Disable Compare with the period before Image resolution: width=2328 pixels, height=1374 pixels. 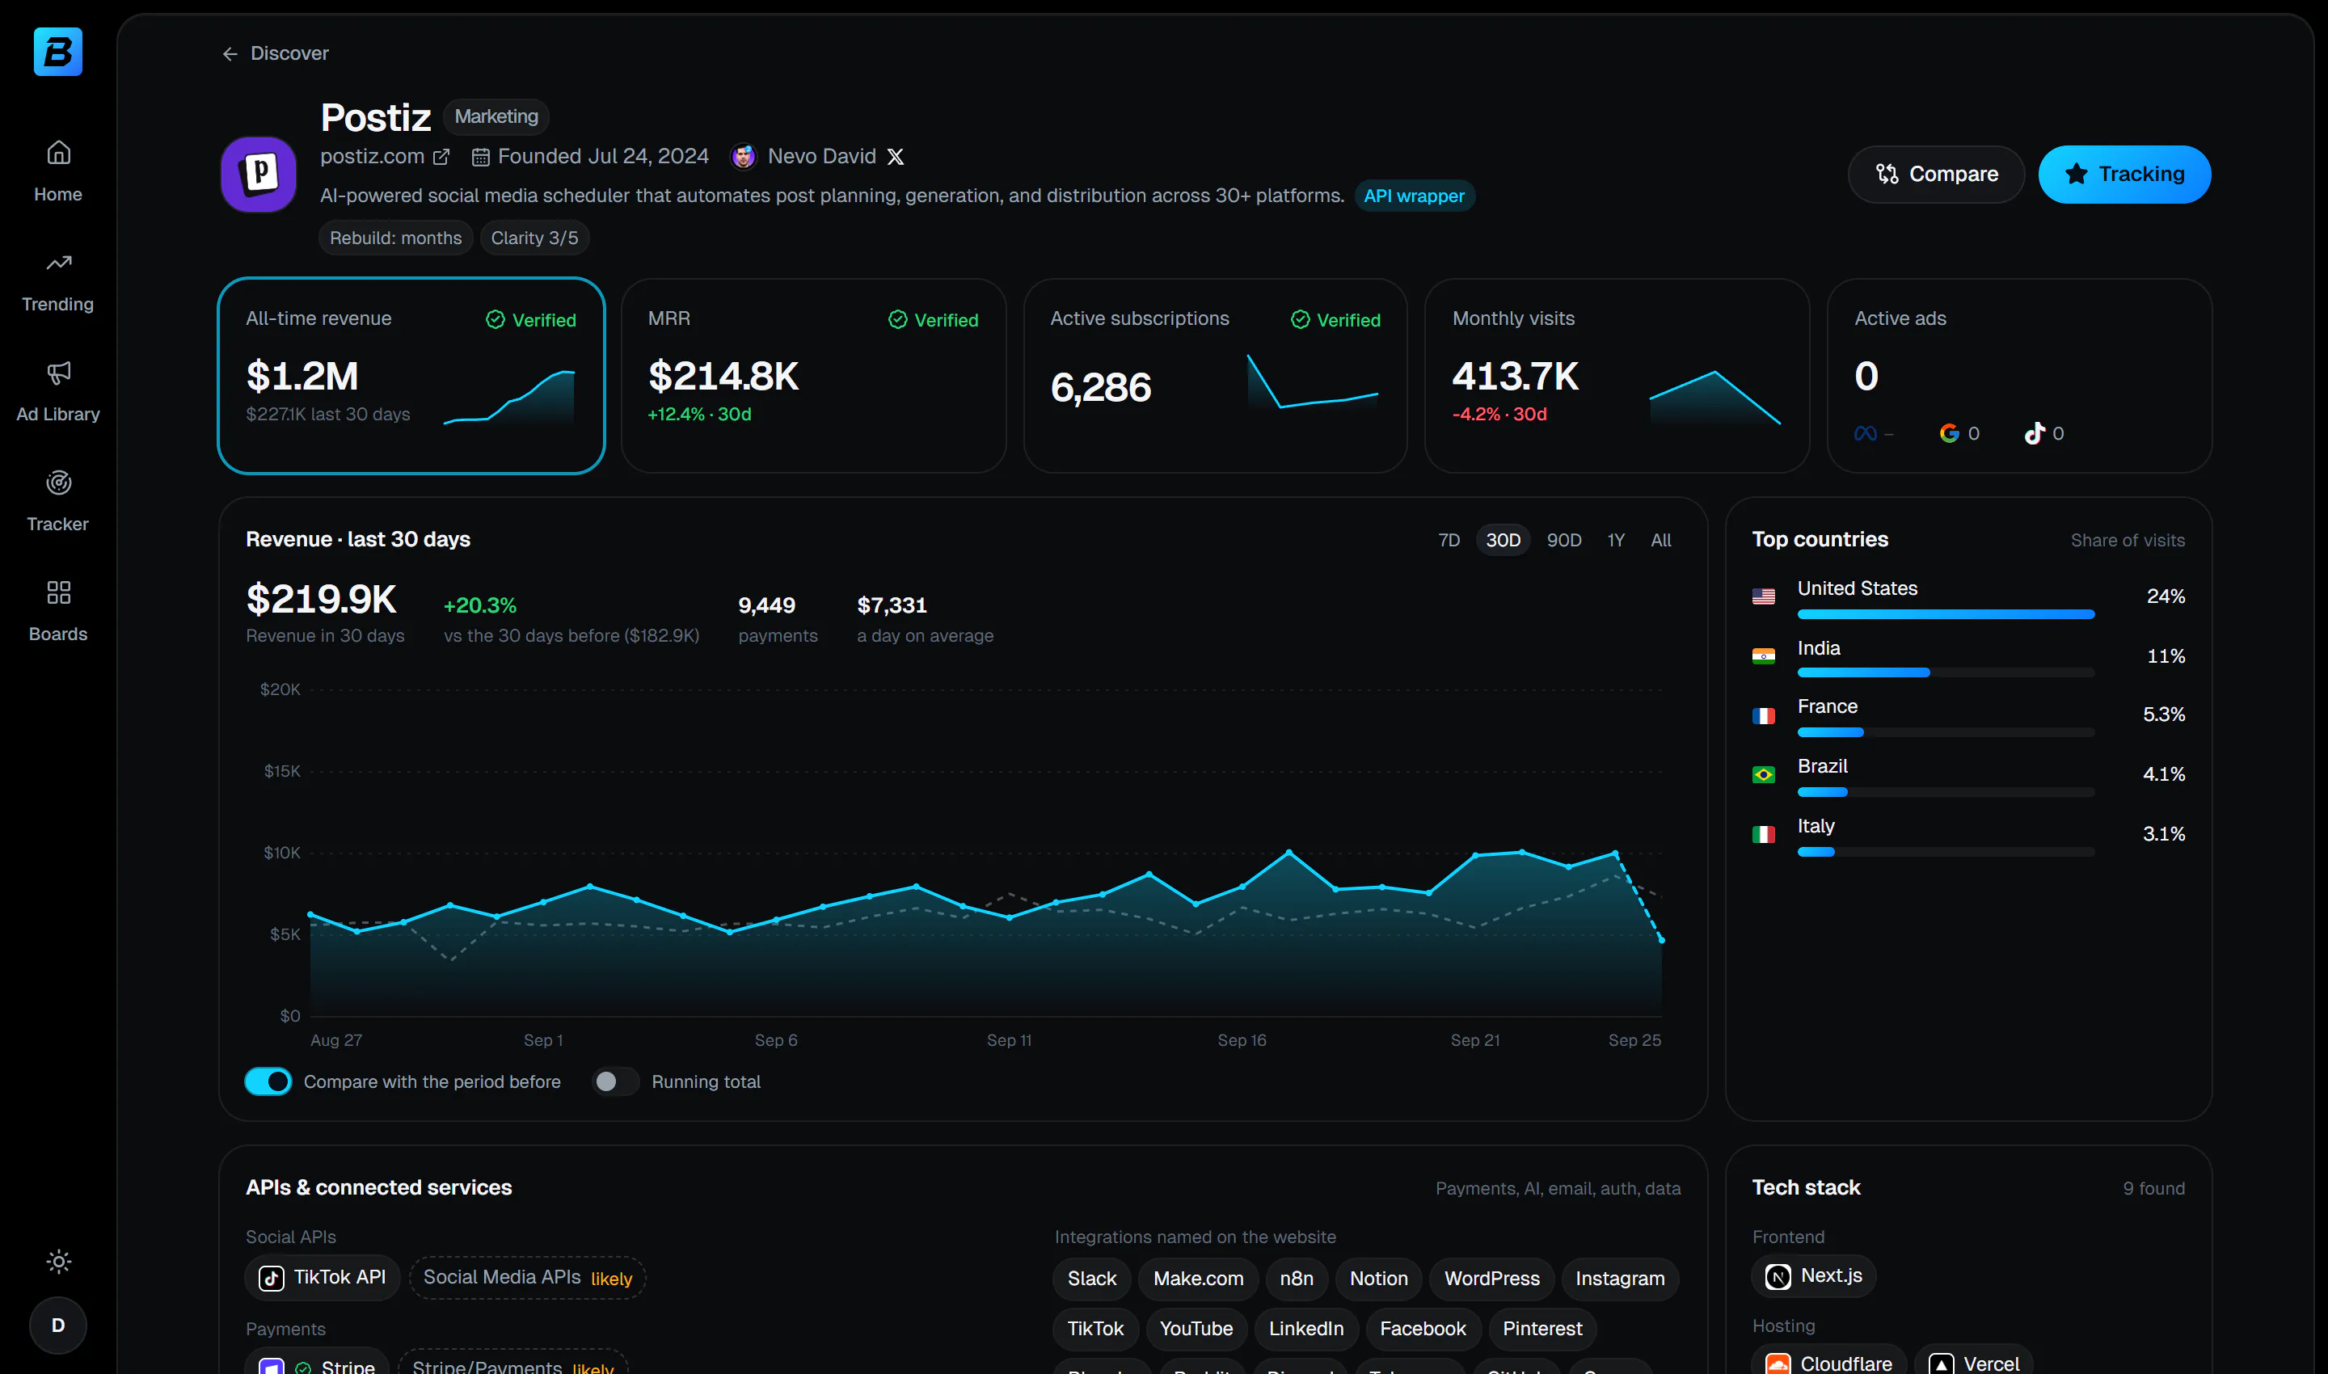pyautogui.click(x=268, y=1081)
